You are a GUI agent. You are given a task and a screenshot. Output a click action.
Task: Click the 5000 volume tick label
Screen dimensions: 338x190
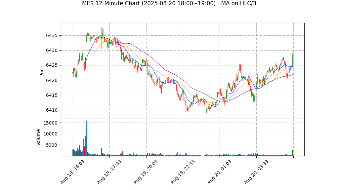click(52, 145)
